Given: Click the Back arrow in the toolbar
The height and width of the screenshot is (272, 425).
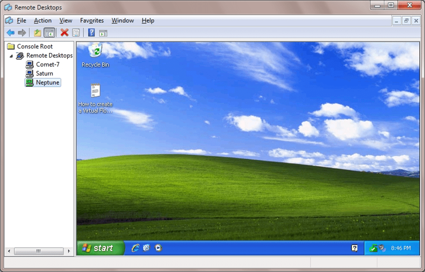Looking at the screenshot, I should click(x=10, y=33).
